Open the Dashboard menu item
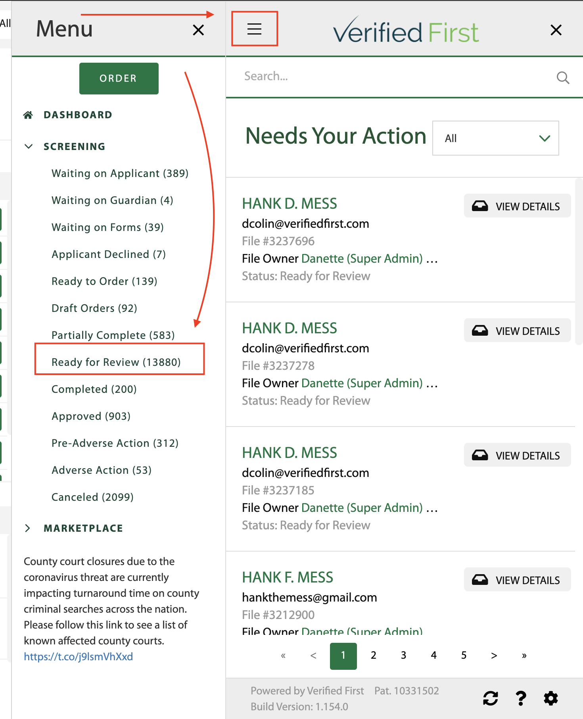This screenshot has width=583, height=719. pos(78,115)
